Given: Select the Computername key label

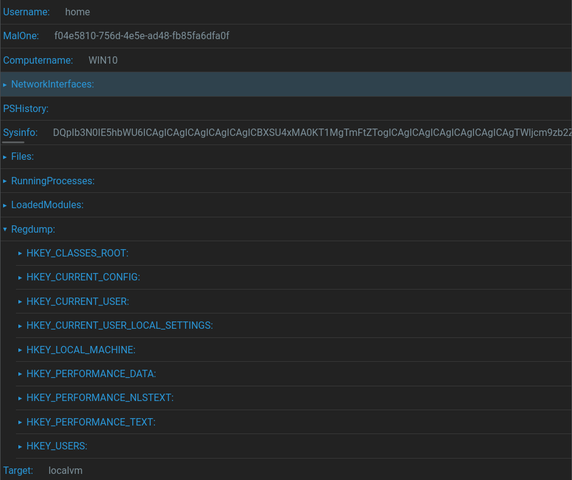Looking at the screenshot, I should click(38, 60).
